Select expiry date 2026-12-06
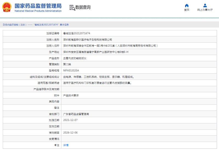The height and width of the screenshot is (151, 219). pyautogui.click(x=70, y=133)
